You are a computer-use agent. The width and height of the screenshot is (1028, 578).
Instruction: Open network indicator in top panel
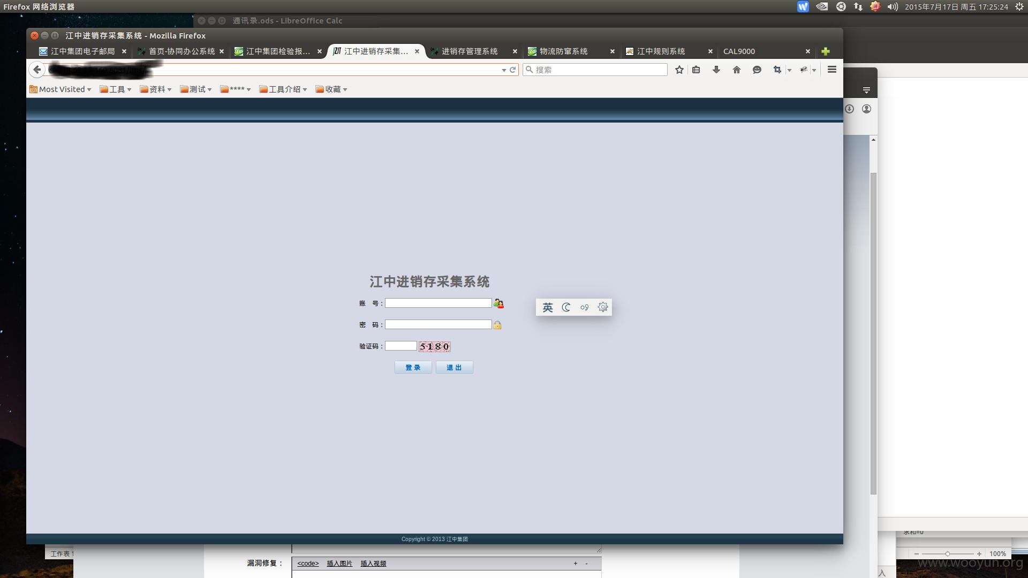(858, 6)
